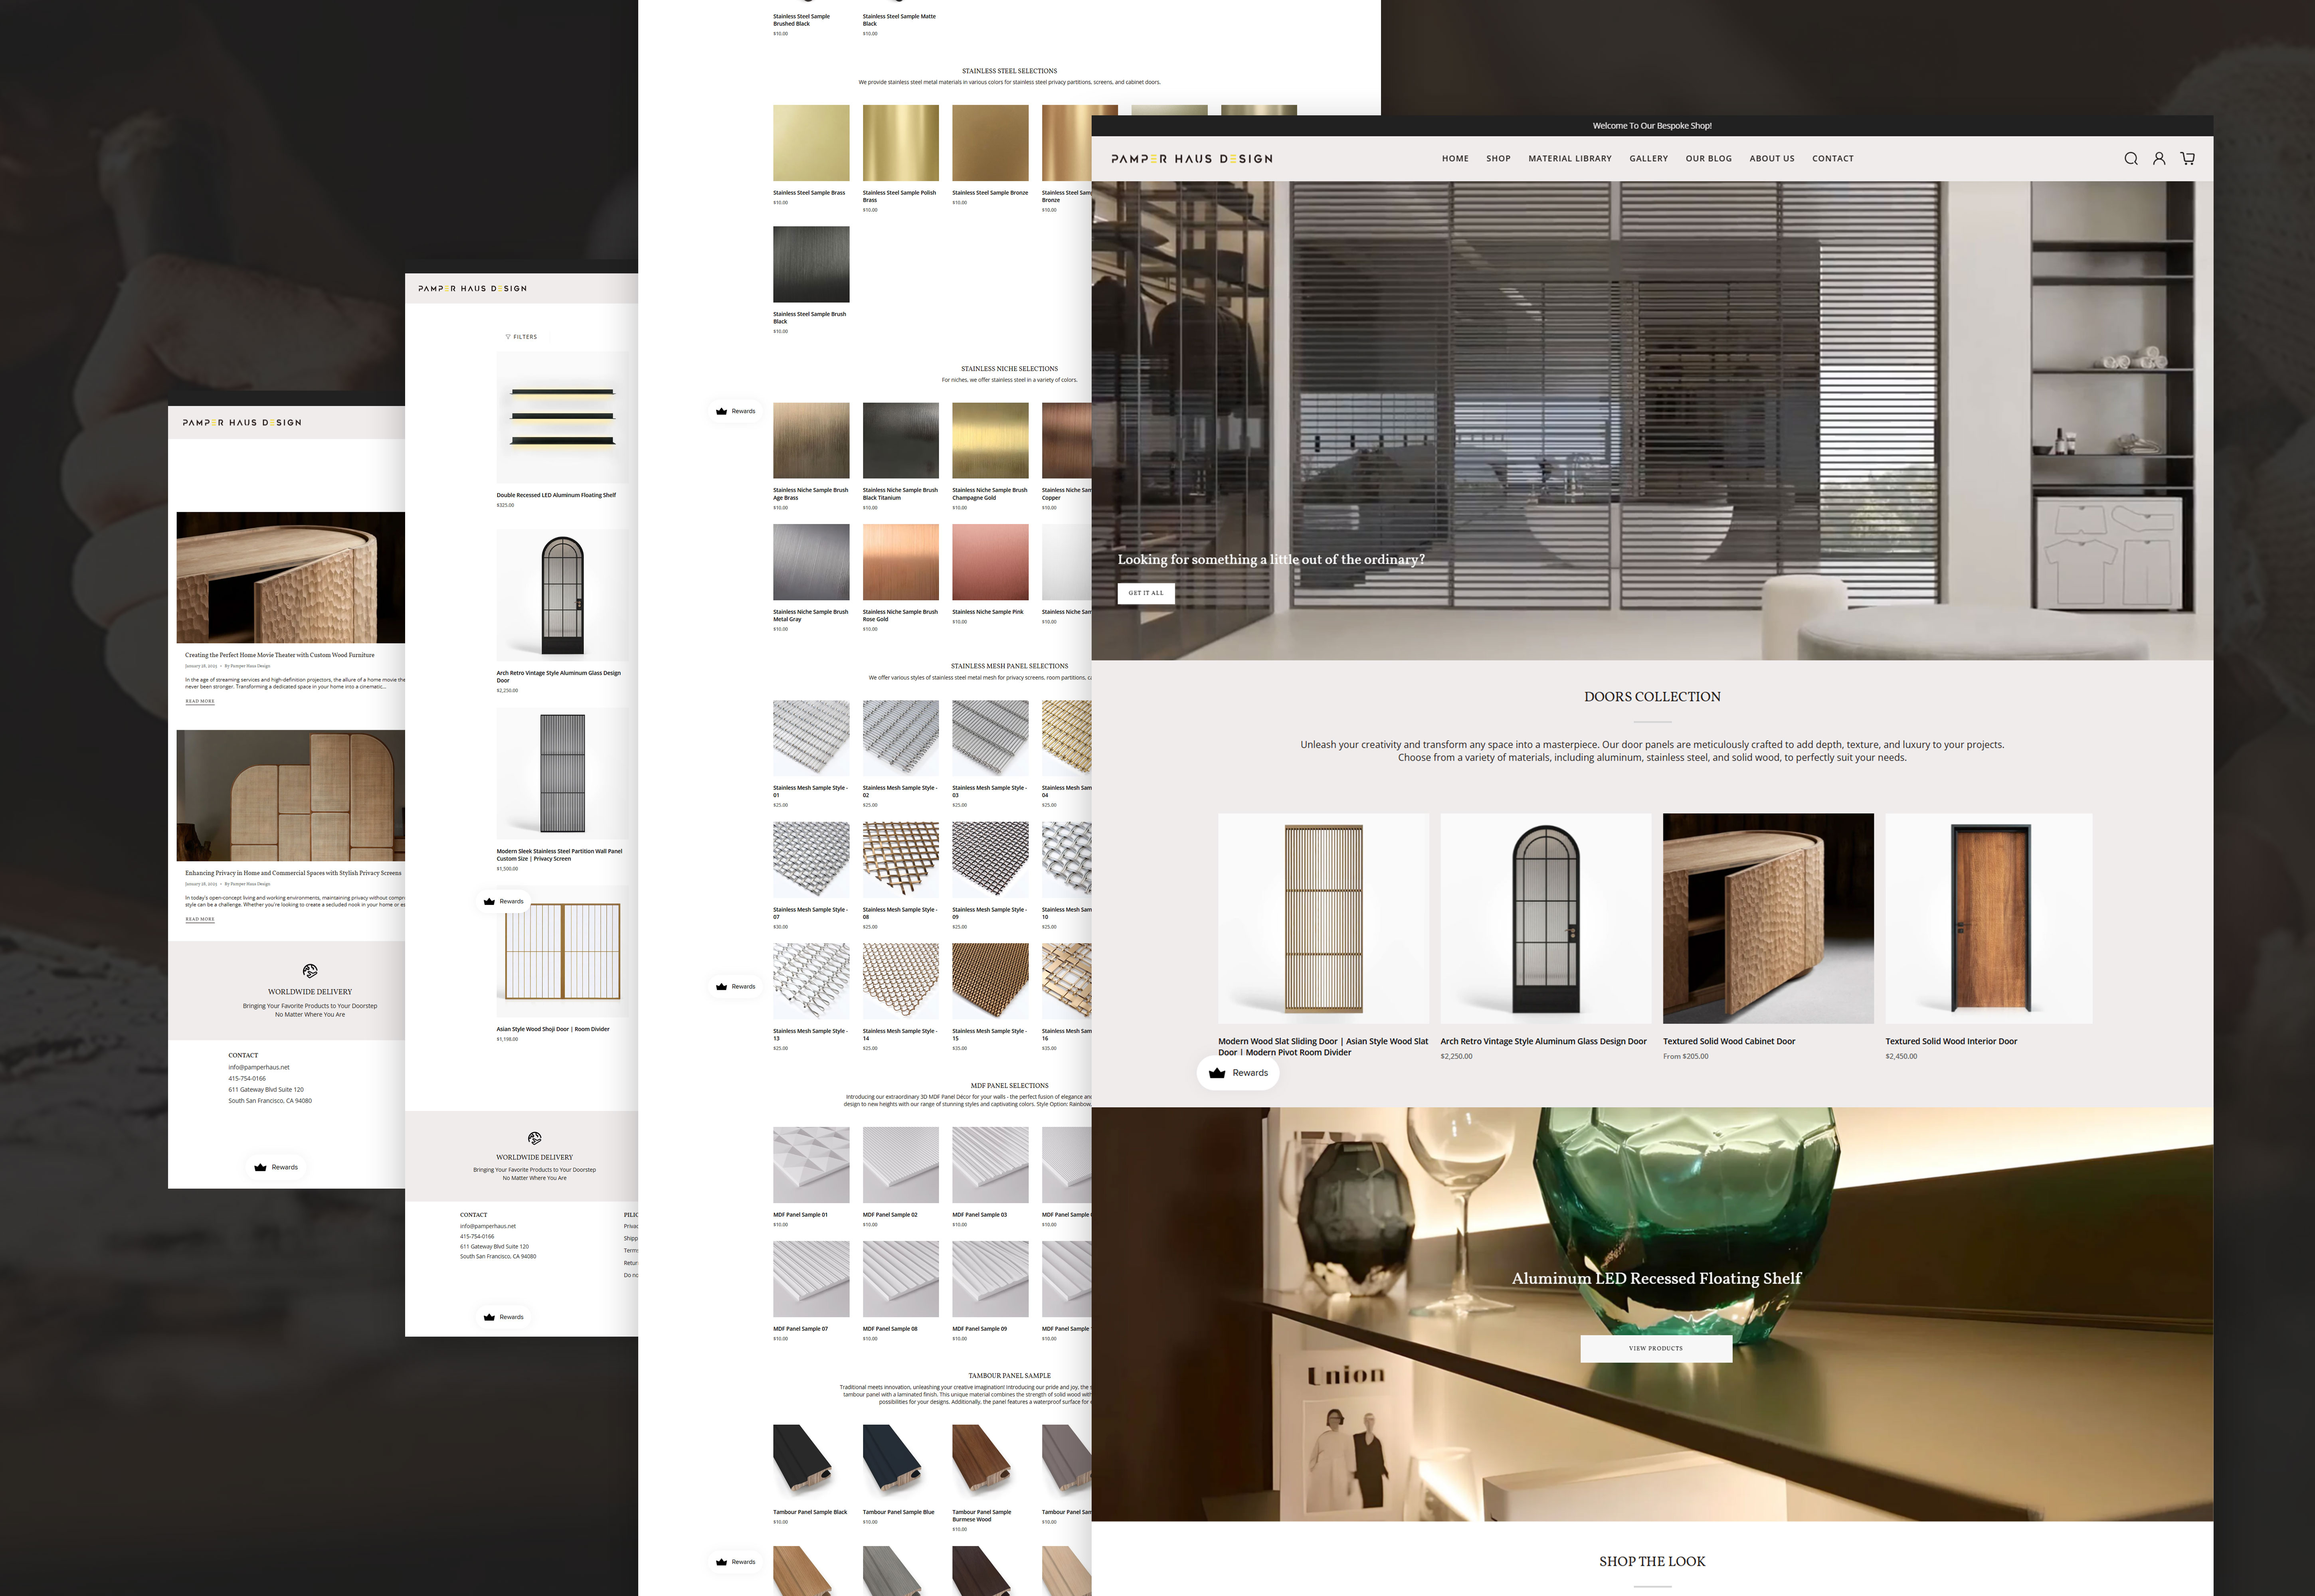Click the 'DOORS COLLECTION' heading
The width and height of the screenshot is (2315, 1596).
1652,697
